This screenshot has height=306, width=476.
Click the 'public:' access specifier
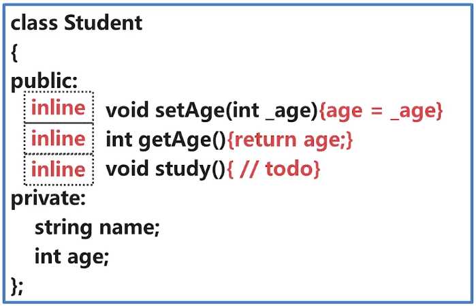tap(44, 81)
